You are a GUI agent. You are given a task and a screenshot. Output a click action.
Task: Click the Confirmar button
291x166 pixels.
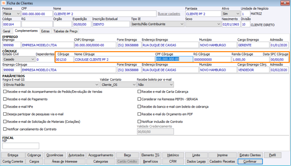click(x=250, y=161)
